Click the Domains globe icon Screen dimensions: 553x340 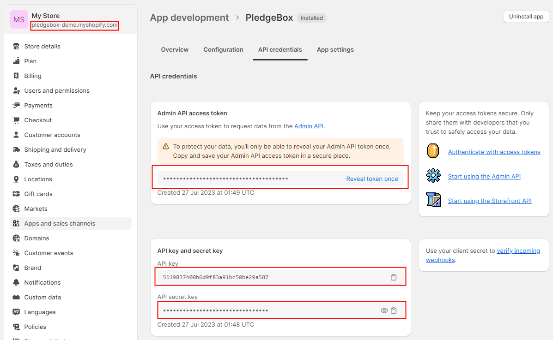pos(16,238)
